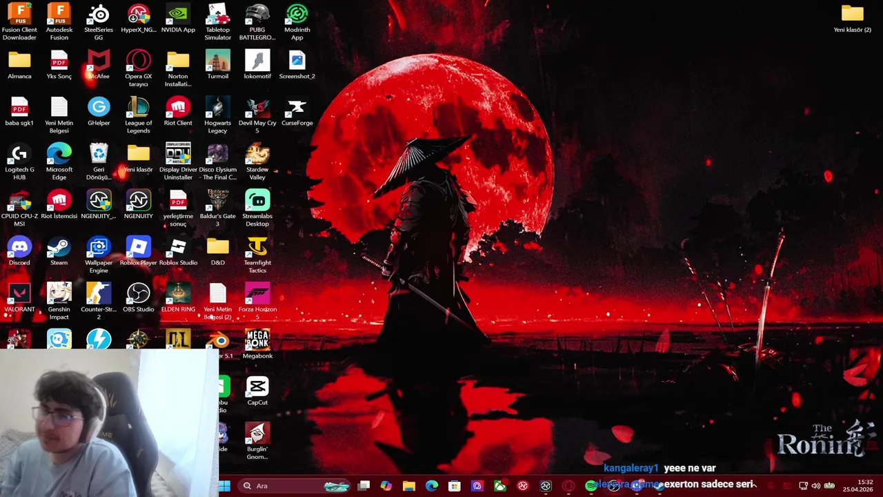Open the Fusion Client Downloader shortcut
883x497 pixels.
click(x=19, y=21)
